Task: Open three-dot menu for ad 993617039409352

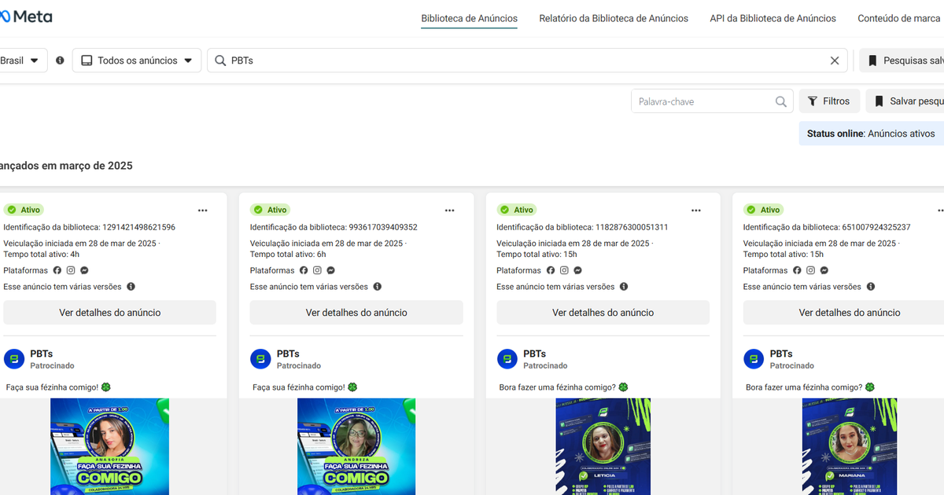Action: coord(449,211)
